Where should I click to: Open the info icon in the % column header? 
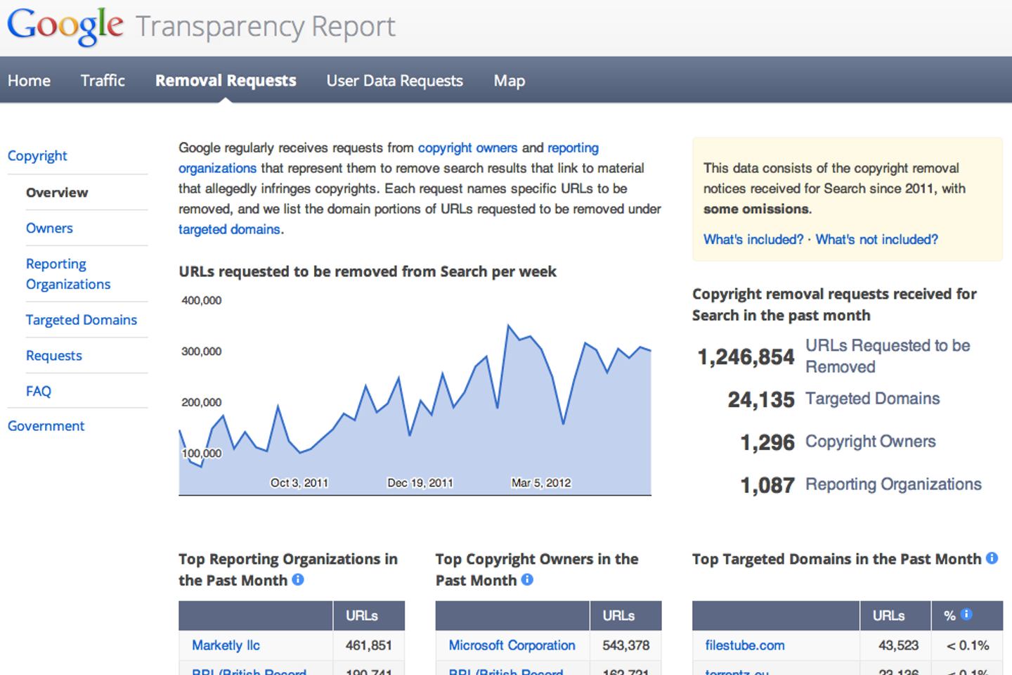point(968,614)
